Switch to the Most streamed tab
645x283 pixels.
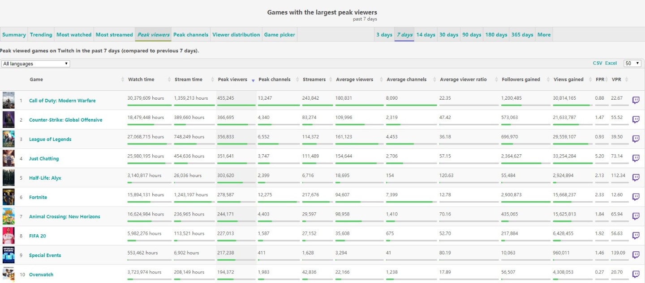(114, 34)
